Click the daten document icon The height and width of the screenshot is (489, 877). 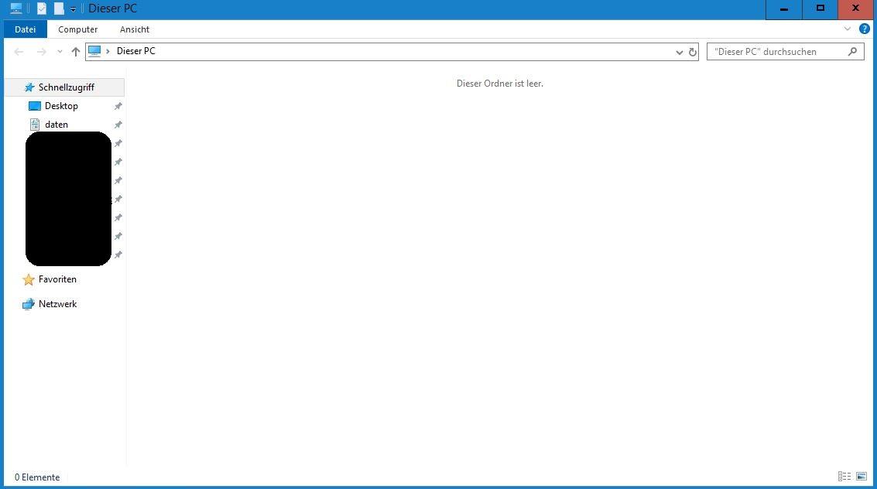(35, 125)
